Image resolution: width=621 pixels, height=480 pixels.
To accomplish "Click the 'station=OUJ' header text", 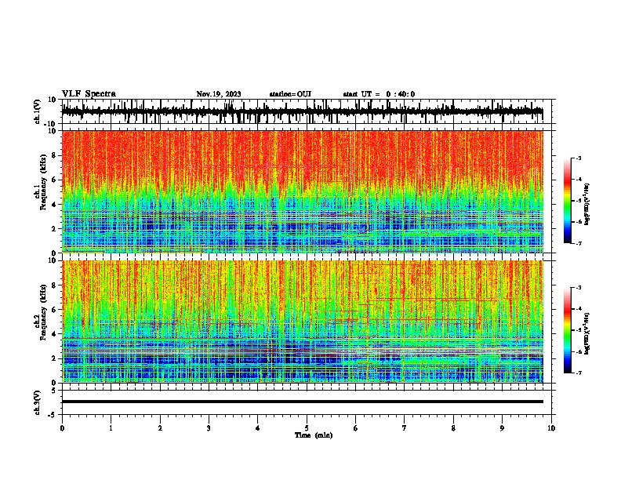I will (x=290, y=94).
